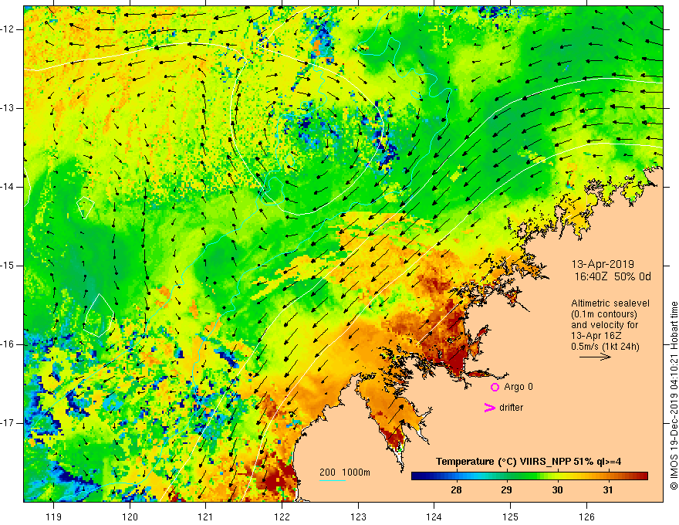Click latitude axis label -13

click(8, 108)
